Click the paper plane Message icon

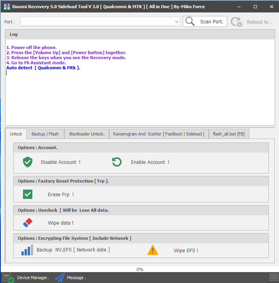60,278
